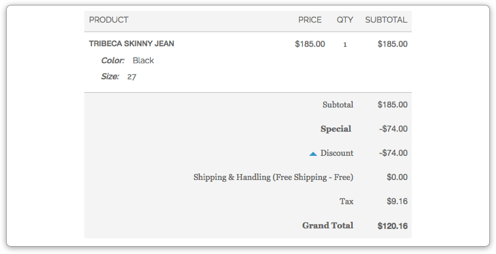Click the Special discount label
The width and height of the screenshot is (496, 254).
click(x=336, y=129)
